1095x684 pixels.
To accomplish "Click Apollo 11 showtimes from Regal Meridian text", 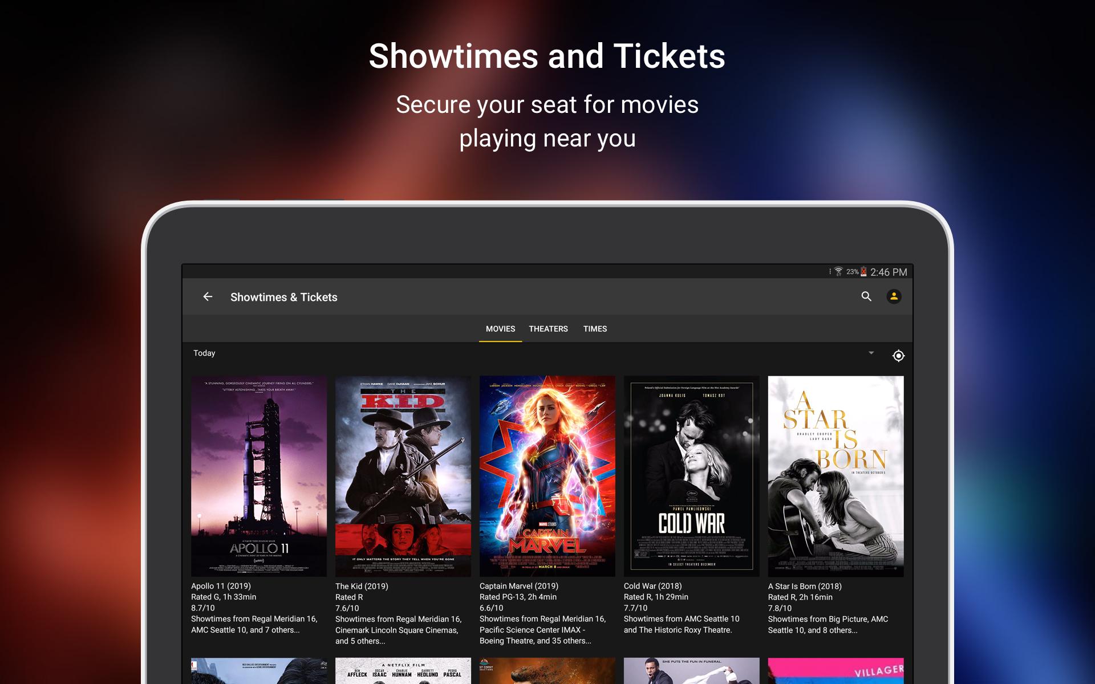I will pos(254,624).
